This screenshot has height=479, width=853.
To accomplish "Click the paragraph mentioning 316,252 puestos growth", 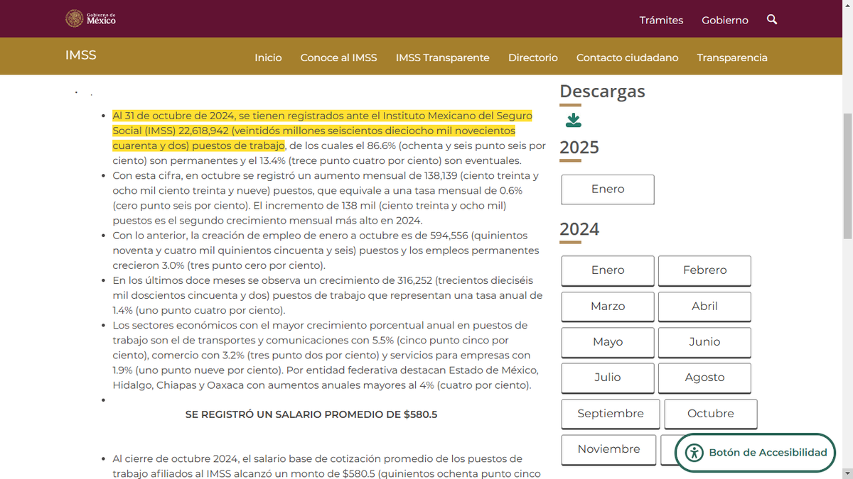I will click(x=327, y=295).
